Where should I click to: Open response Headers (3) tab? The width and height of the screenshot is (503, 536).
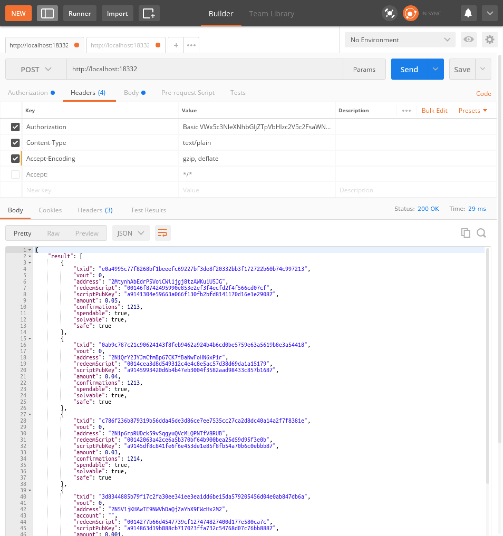pyautogui.click(x=95, y=210)
